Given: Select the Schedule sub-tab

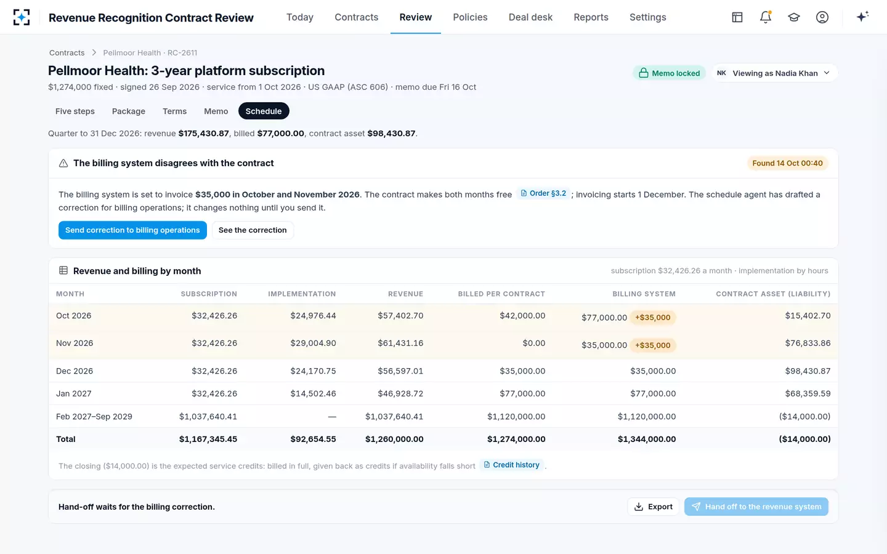Looking at the screenshot, I should tap(264, 111).
